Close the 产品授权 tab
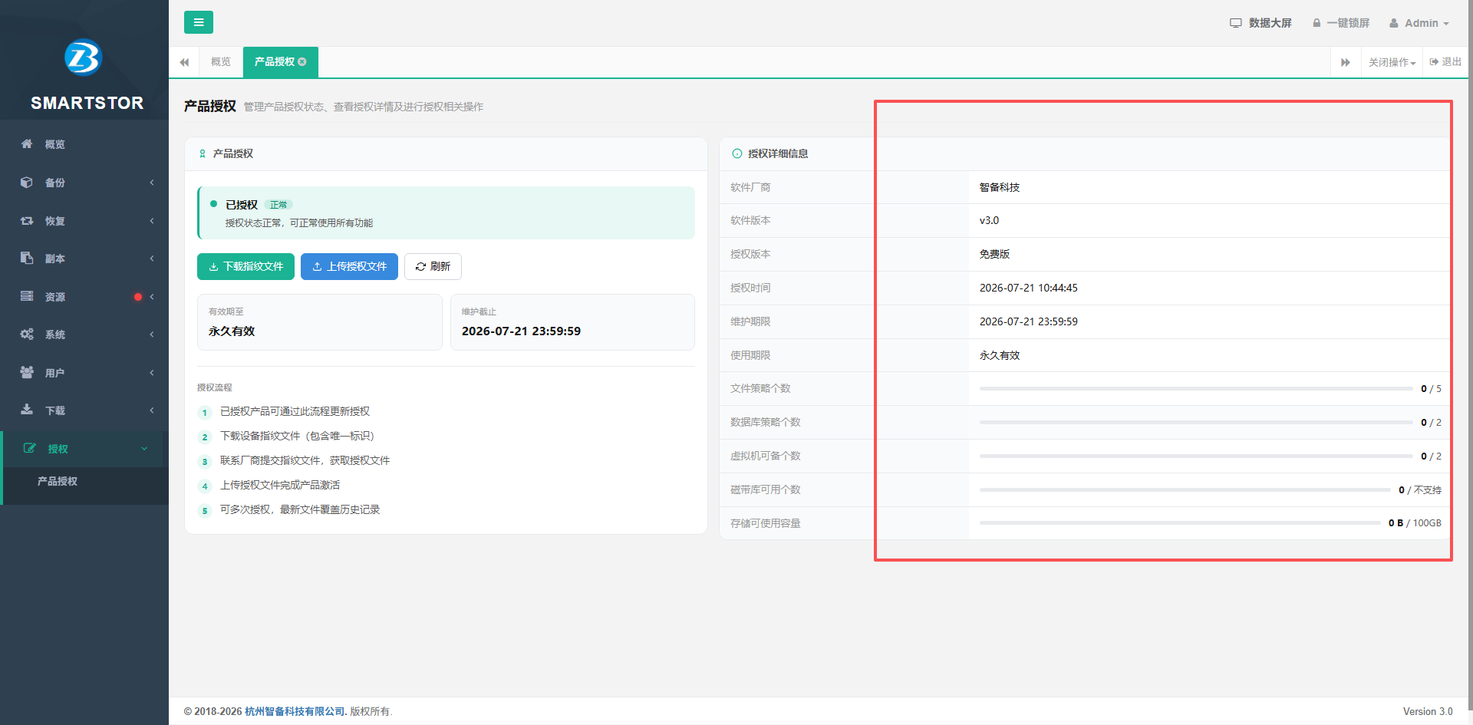This screenshot has width=1473, height=725. [x=302, y=61]
